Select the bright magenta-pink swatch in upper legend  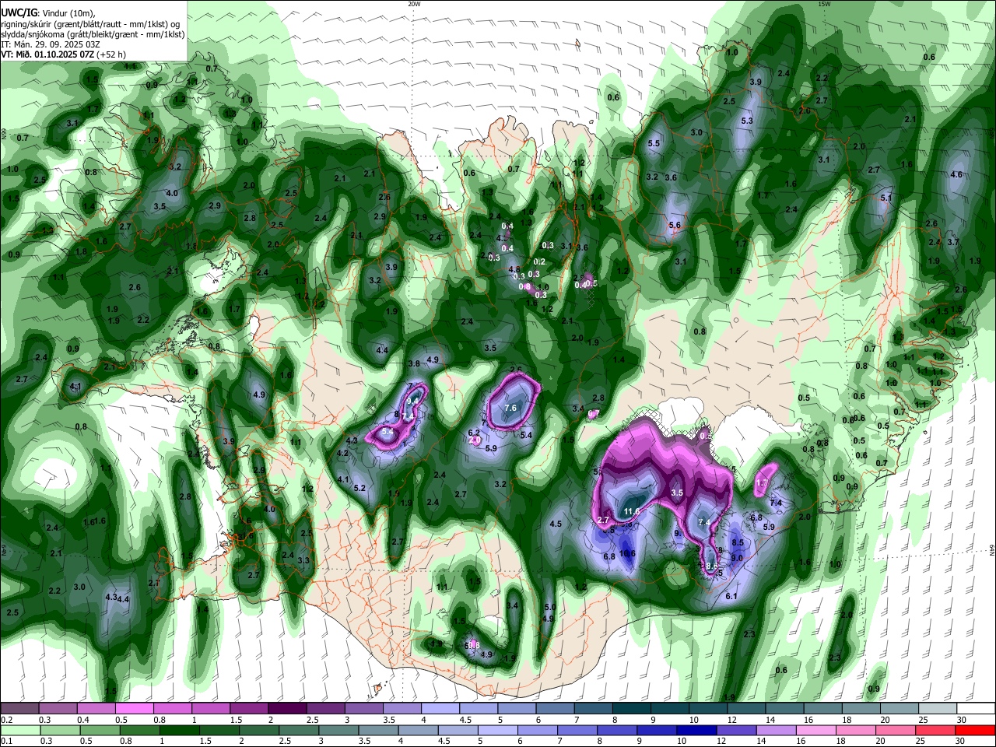(x=134, y=707)
